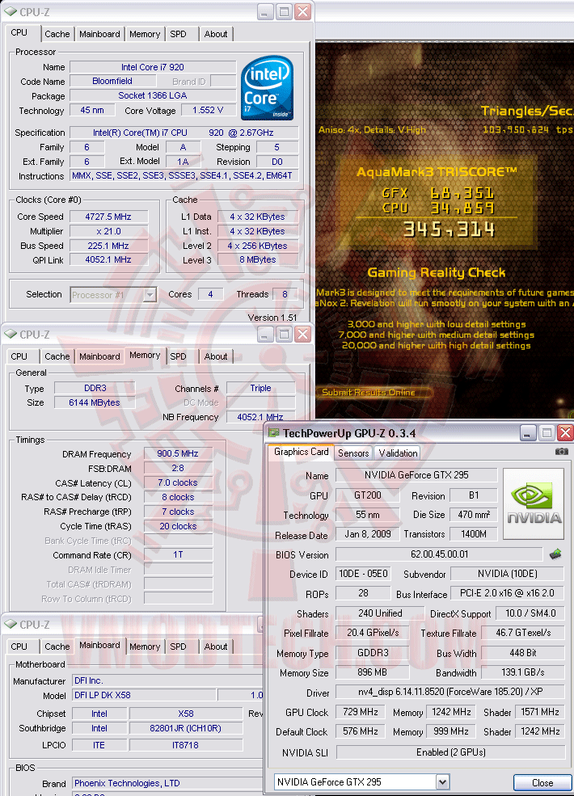Open the Cache tab in CPU-Z Memory window

point(57,356)
